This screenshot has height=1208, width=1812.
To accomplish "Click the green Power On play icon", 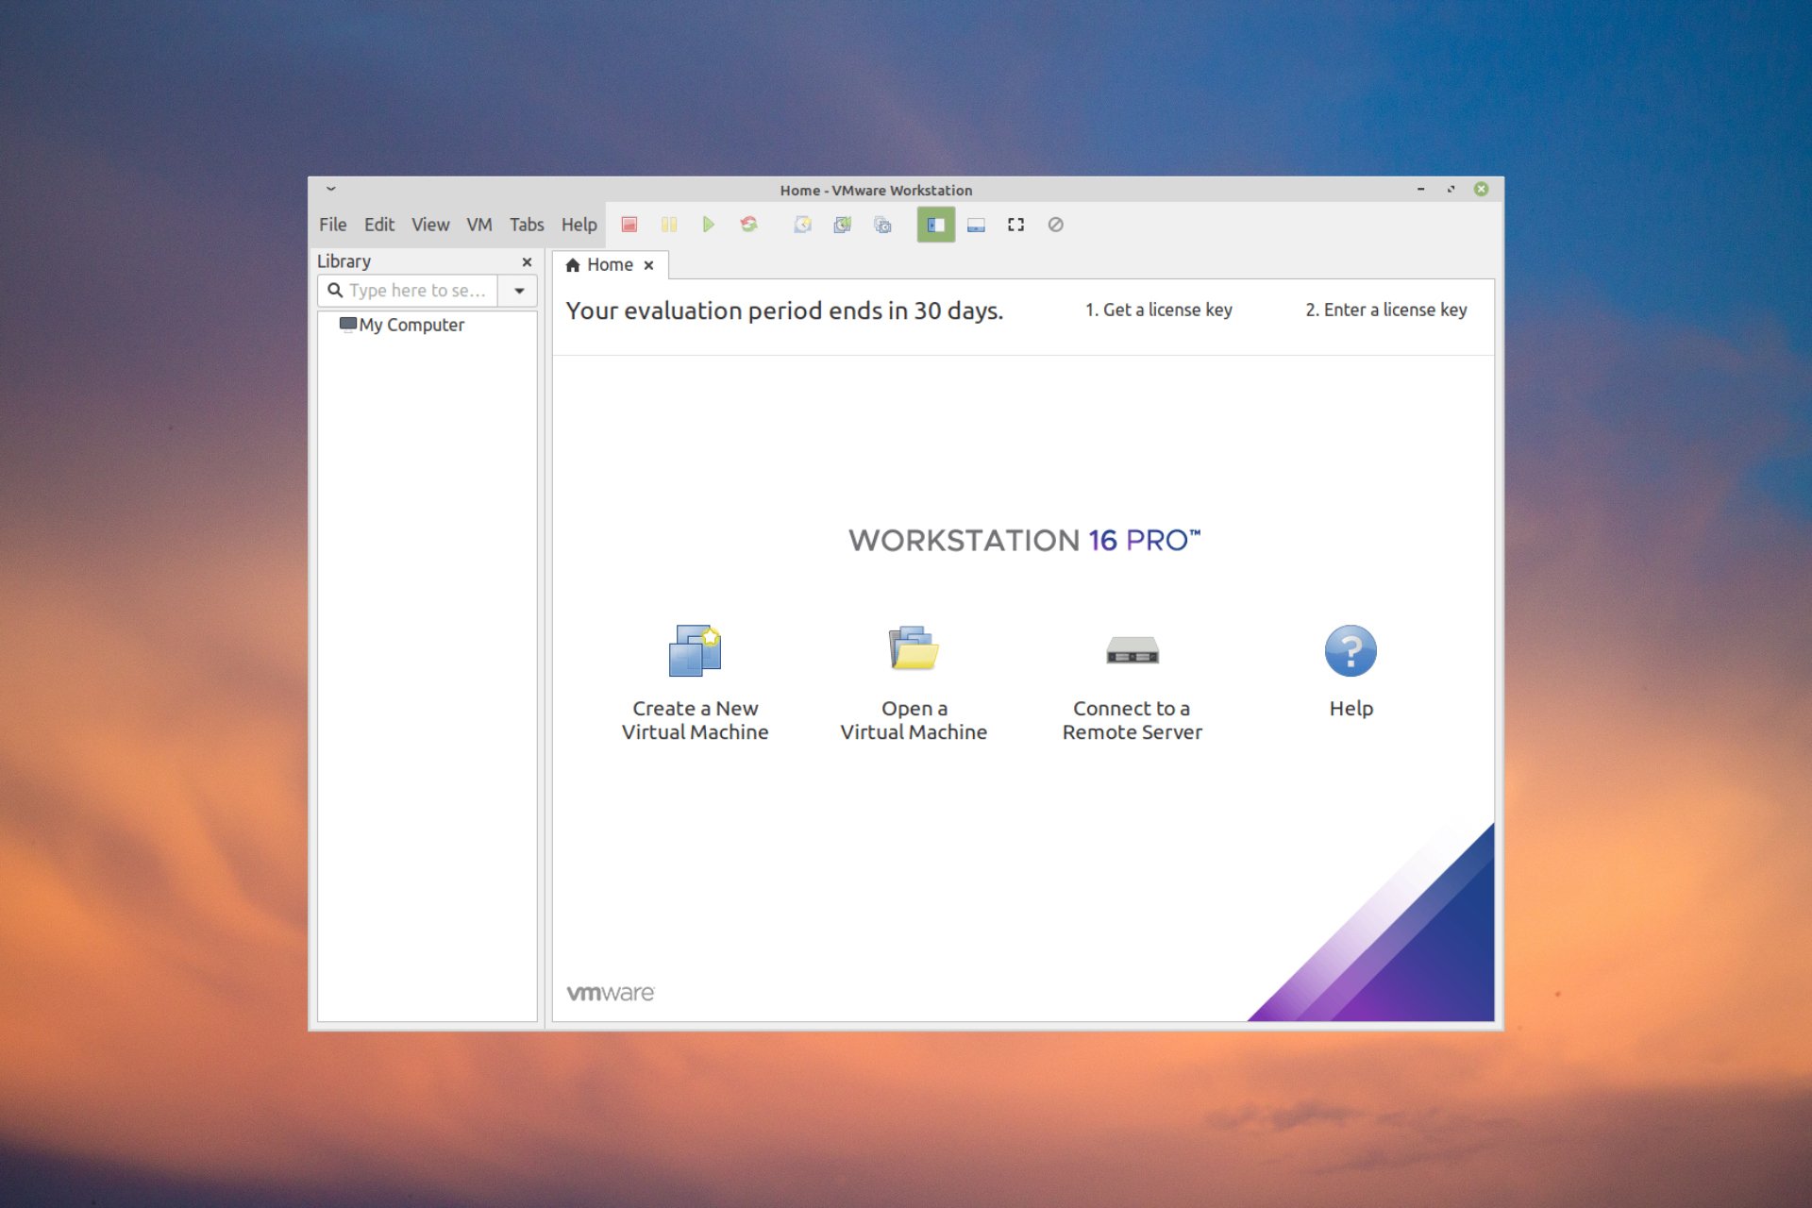I will 708,225.
